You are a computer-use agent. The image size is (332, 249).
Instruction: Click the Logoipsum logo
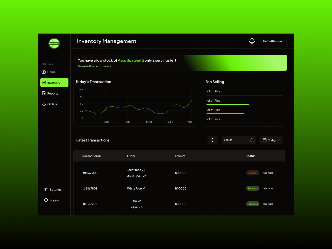54,43
